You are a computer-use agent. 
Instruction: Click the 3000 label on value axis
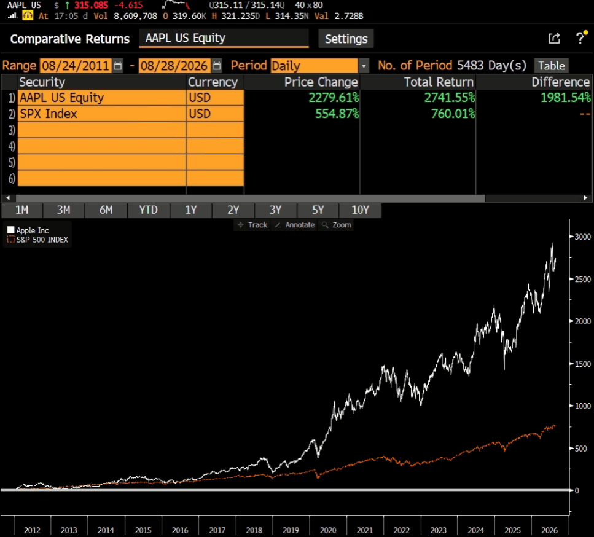click(582, 237)
